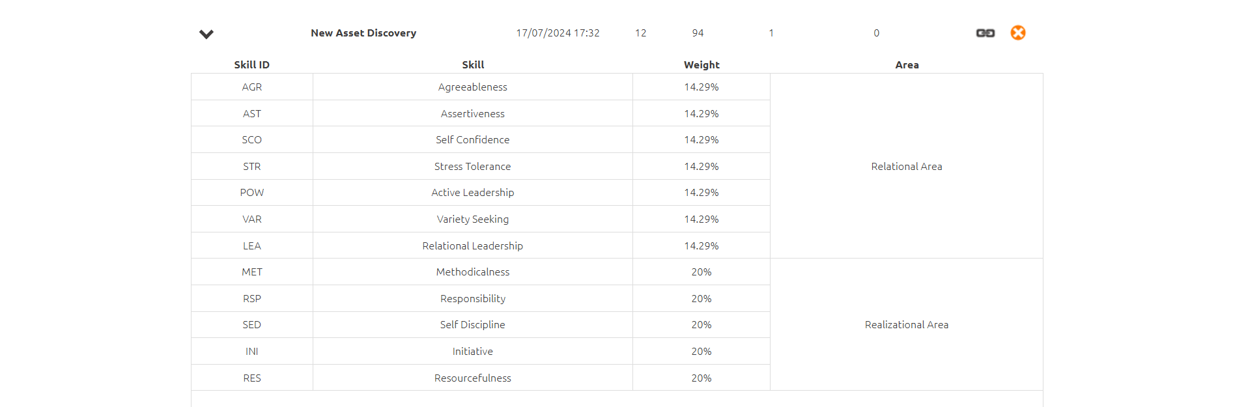1233x407 pixels.
Task: Click the MET skill ID cell
Action: tap(252, 272)
